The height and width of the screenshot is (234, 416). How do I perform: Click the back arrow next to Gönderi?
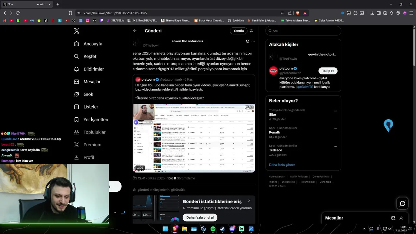tap(135, 31)
